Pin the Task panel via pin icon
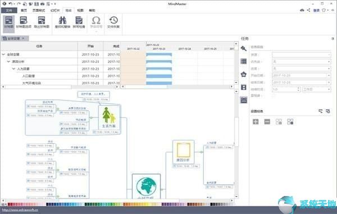 333,39
